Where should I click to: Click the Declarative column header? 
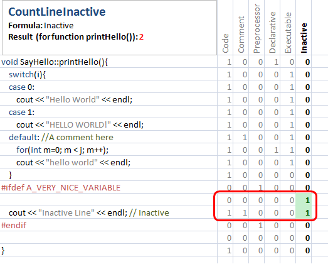click(x=272, y=32)
